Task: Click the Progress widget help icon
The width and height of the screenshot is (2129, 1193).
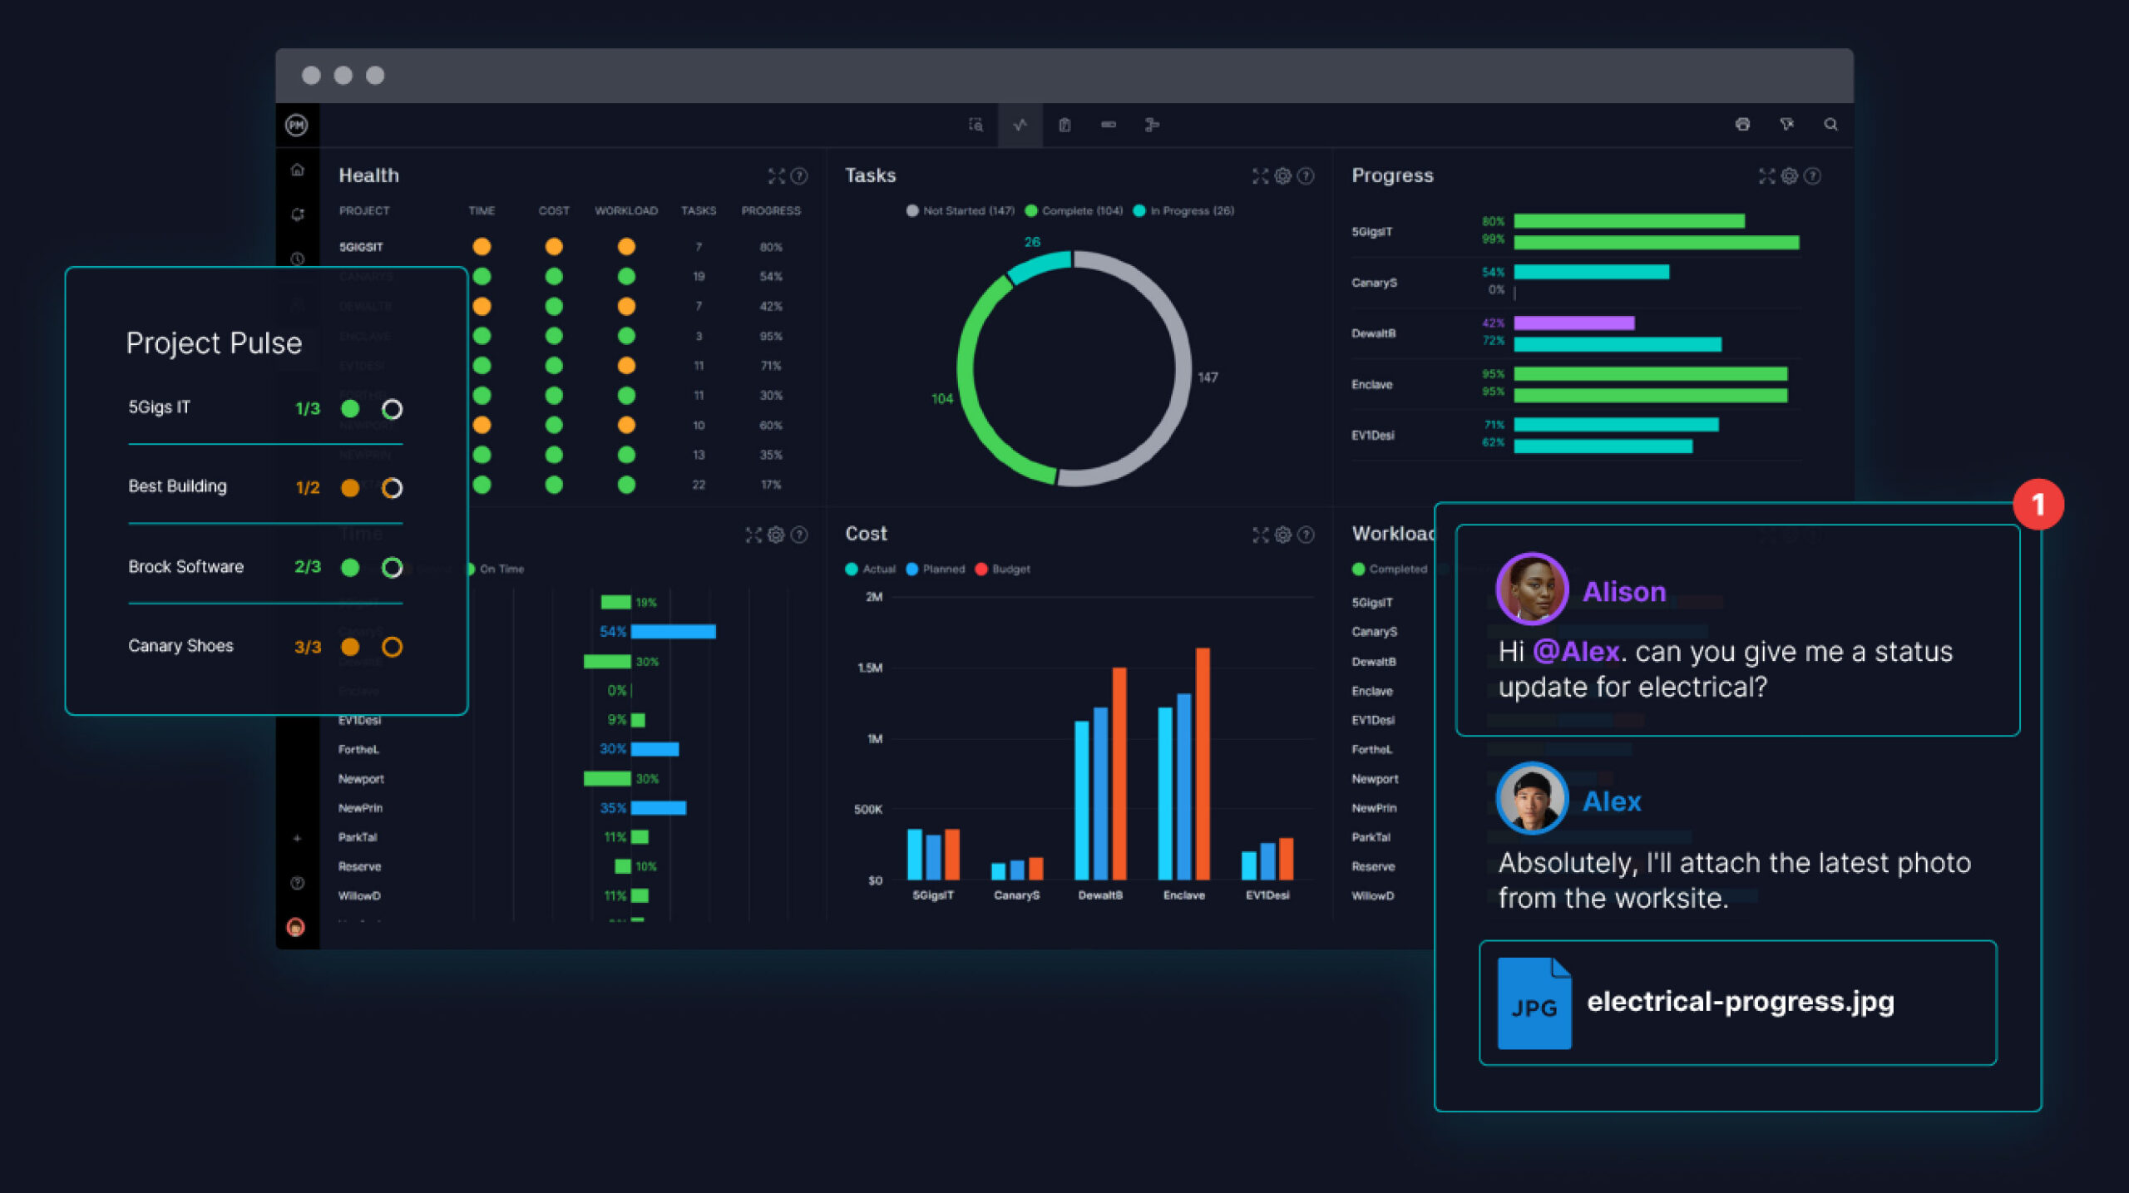Action: (1813, 176)
